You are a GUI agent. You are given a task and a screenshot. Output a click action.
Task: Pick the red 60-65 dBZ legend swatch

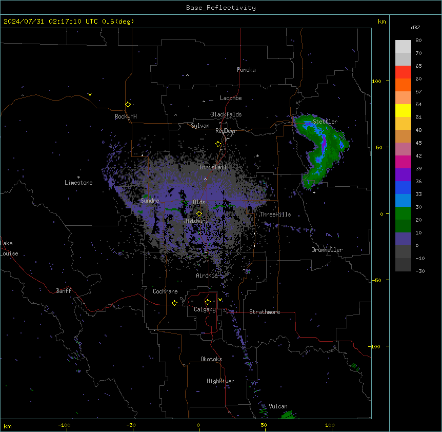coord(403,72)
